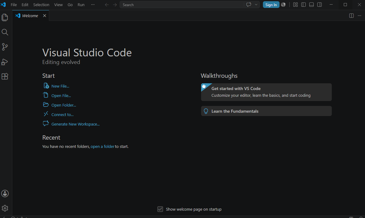The height and width of the screenshot is (218, 365).
Task: Click the Sign In button
Action: coord(271,5)
